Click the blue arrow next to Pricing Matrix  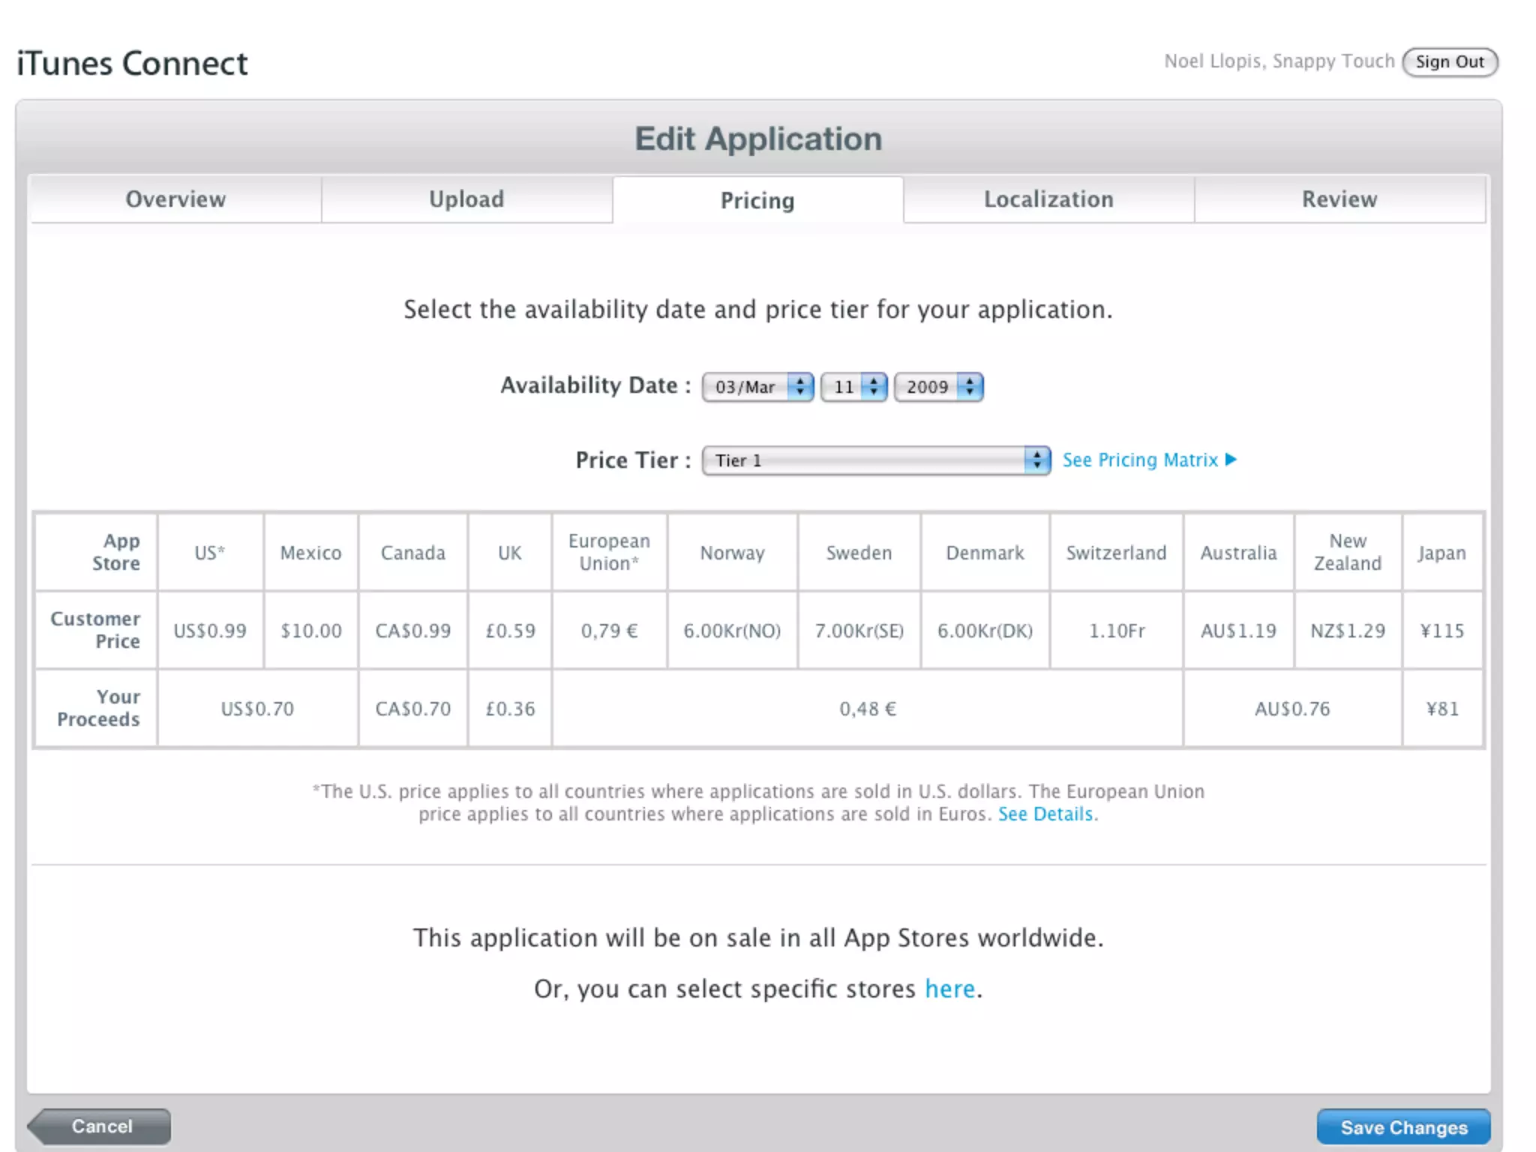(x=1231, y=459)
